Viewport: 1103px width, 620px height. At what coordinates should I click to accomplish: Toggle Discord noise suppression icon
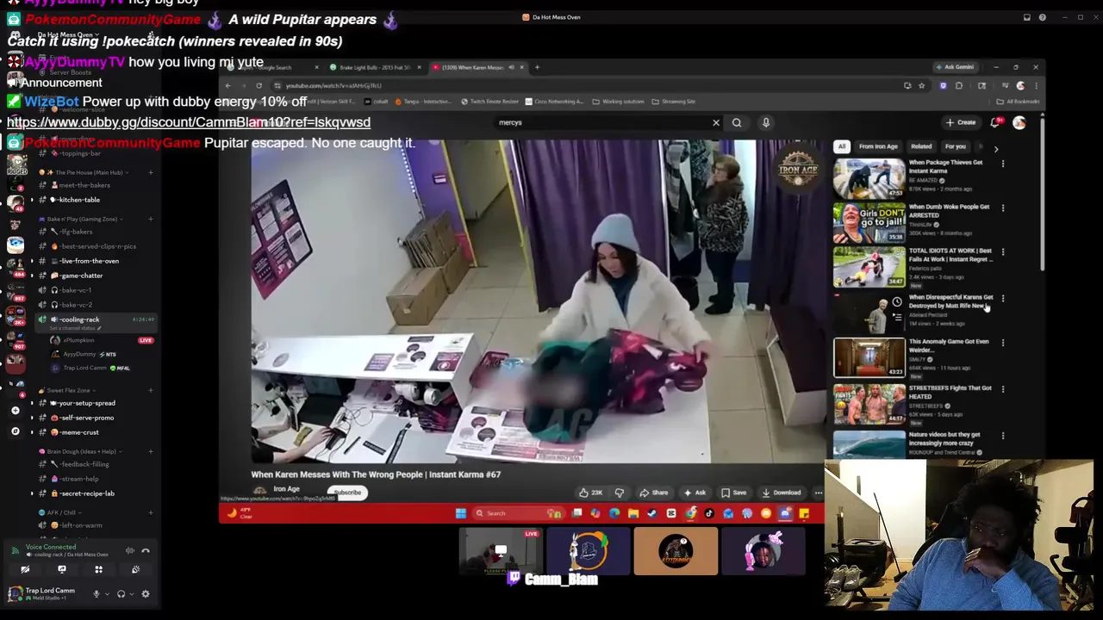click(x=130, y=551)
